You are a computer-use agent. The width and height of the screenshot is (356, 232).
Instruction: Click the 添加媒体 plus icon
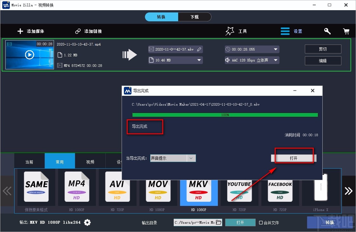20,31
